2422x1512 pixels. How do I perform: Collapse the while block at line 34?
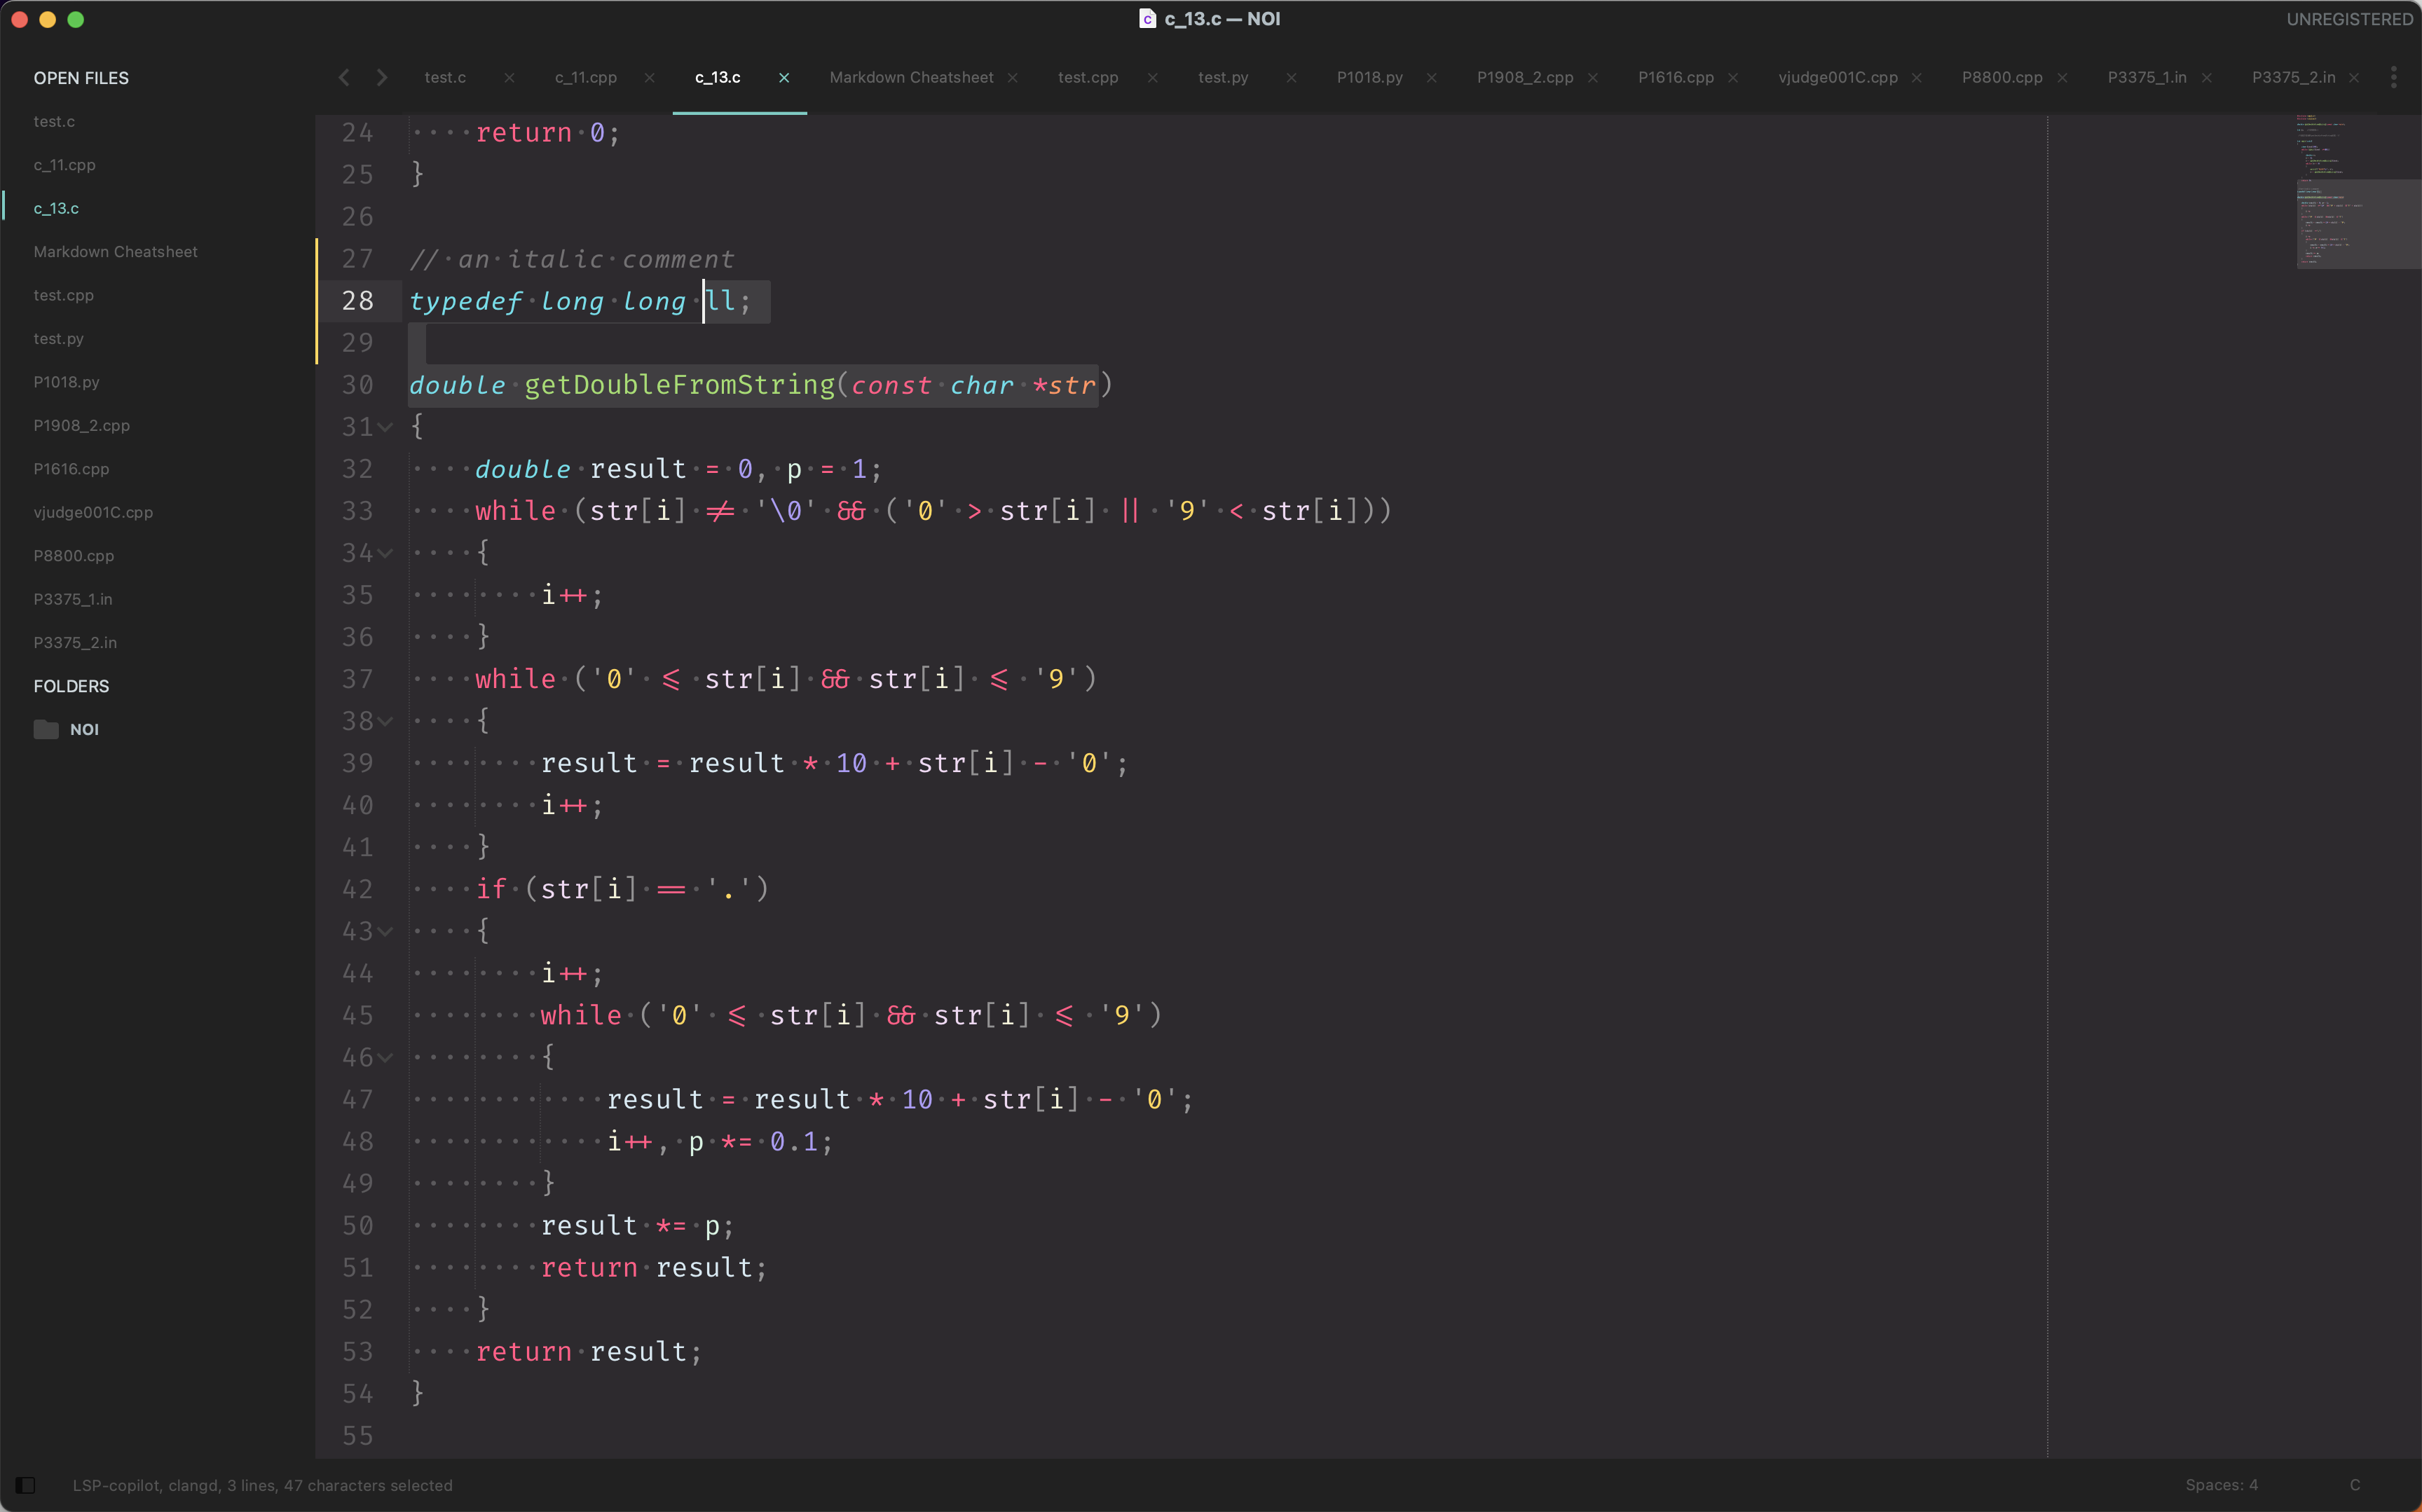pos(385,553)
